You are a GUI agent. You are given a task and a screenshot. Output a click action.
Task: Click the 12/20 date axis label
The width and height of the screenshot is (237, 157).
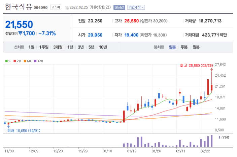click(x=58, y=151)
